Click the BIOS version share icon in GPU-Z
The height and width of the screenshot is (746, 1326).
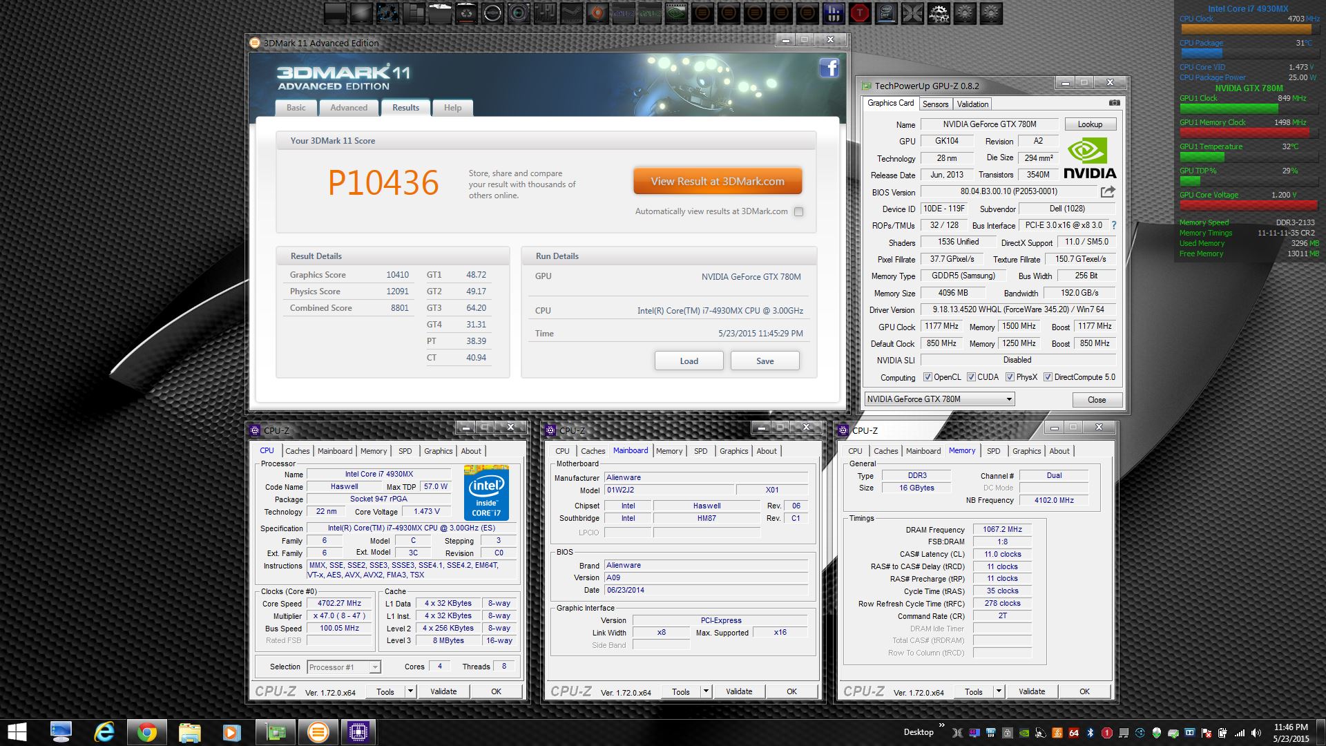pyautogui.click(x=1108, y=191)
